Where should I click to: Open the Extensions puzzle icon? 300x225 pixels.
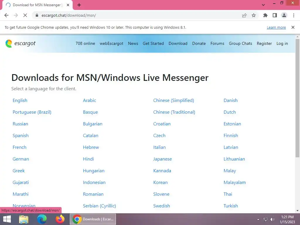(265, 15)
